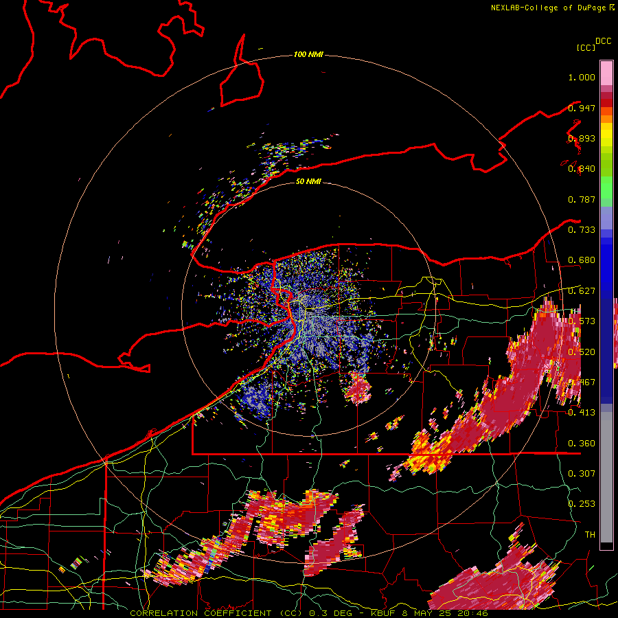
Task: Pick the light pink swatch beside 1.000
Action: [606, 73]
